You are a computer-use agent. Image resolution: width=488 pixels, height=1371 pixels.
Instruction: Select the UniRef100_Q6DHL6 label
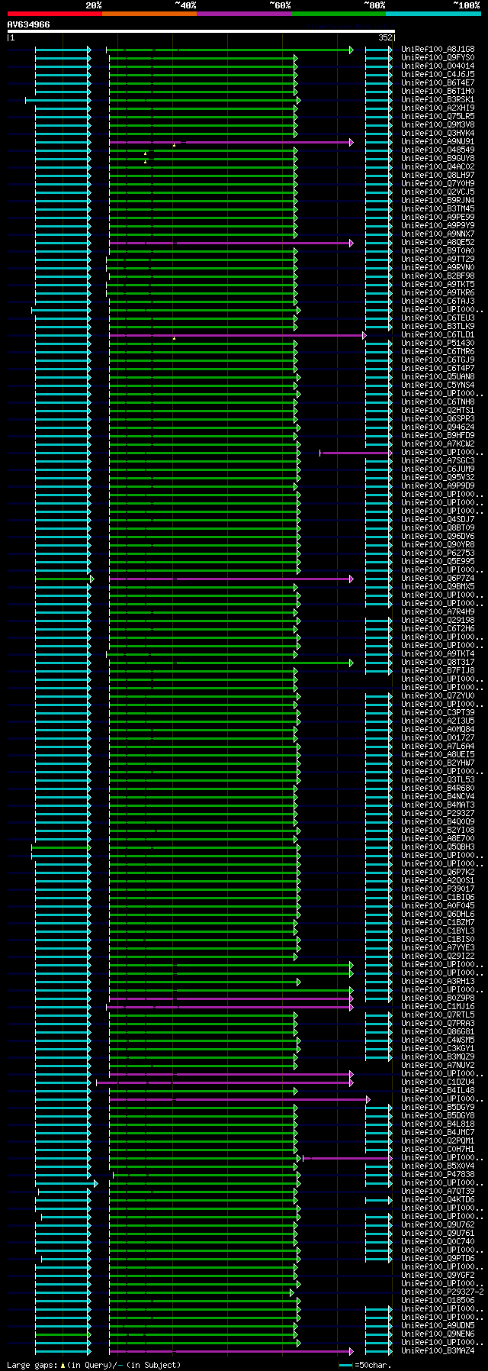pos(438,915)
